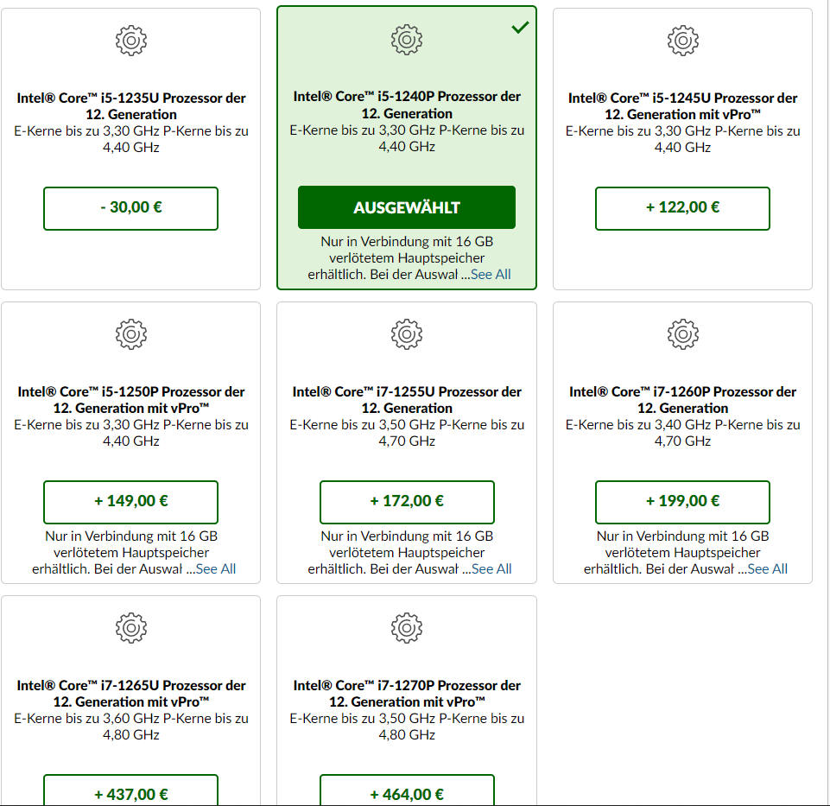Click the green AUSGEWÄHLT button
Viewport: 830px width, 806px height.
click(x=406, y=207)
